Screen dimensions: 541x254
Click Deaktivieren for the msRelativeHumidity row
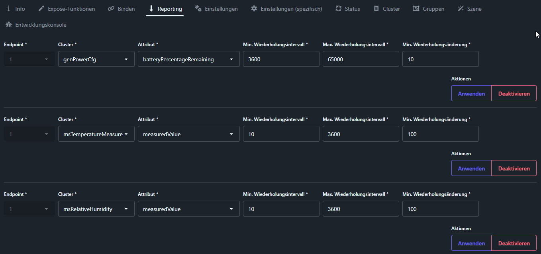tap(514, 243)
